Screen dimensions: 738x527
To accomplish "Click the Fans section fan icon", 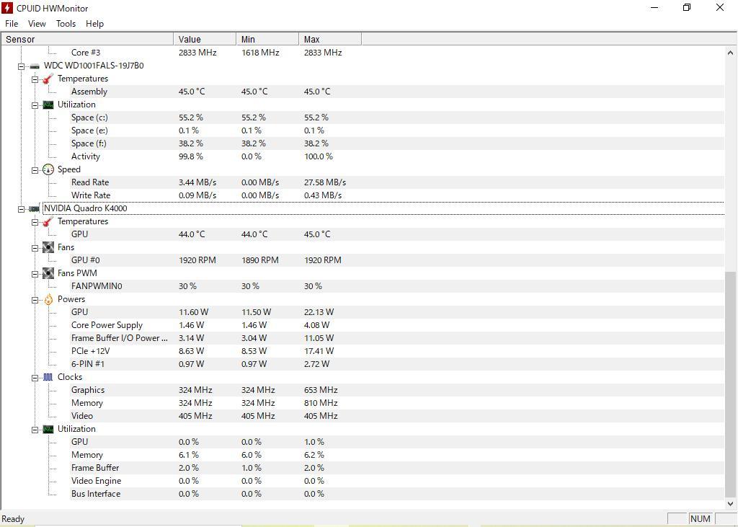I will click(x=48, y=247).
